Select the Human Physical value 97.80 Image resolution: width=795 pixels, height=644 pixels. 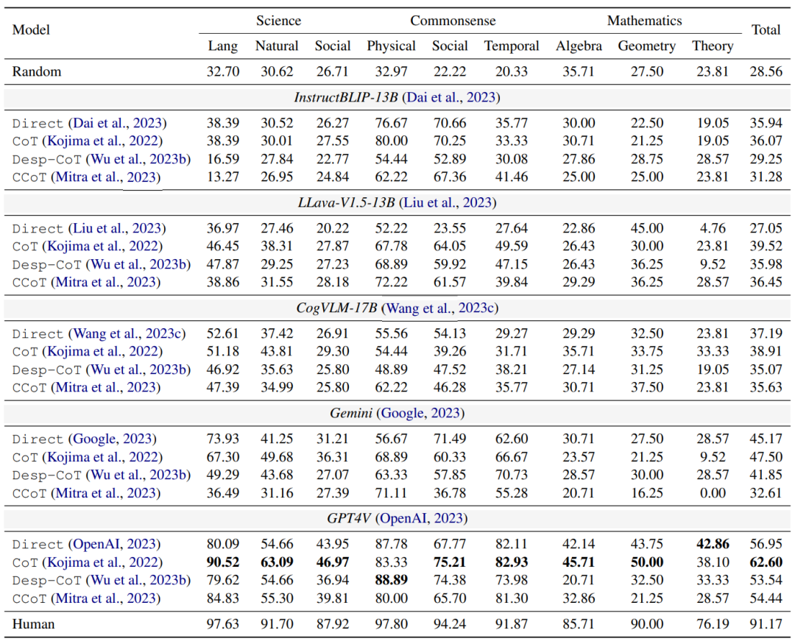tap(391, 623)
